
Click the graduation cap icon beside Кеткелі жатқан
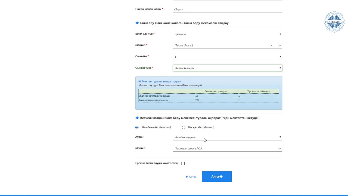coord(137,118)
